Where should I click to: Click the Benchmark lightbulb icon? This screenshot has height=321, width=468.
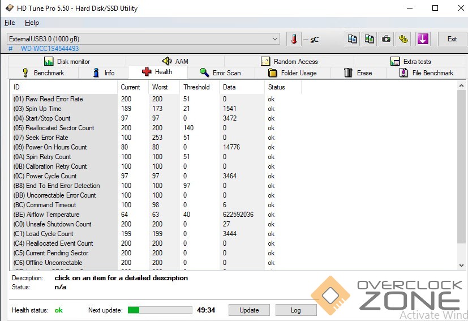coord(25,73)
